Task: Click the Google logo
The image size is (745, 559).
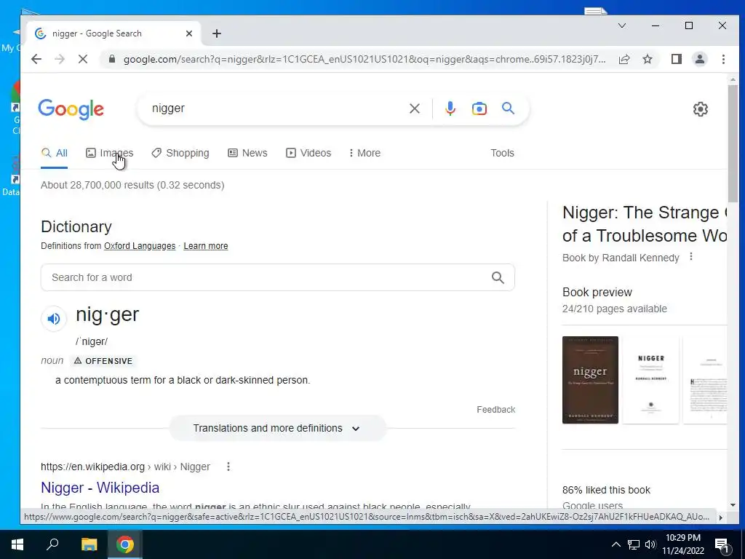Action: pyautogui.click(x=71, y=109)
